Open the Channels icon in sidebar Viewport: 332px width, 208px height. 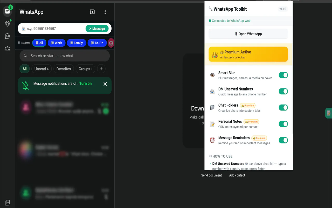pos(7,36)
